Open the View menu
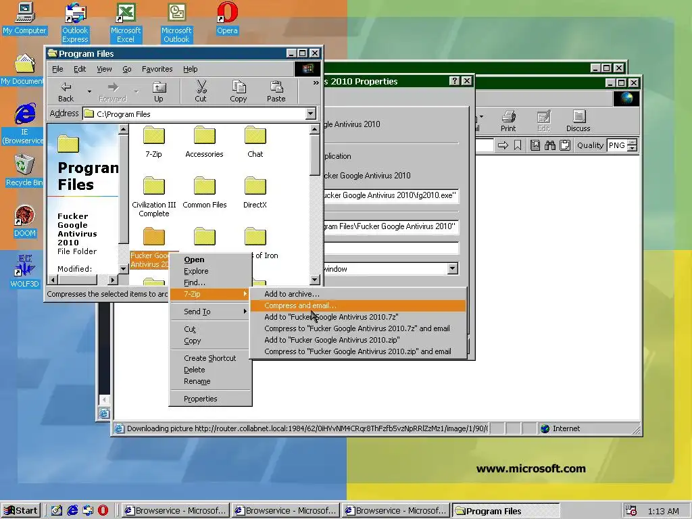Image resolution: width=692 pixels, height=519 pixels. [x=104, y=69]
